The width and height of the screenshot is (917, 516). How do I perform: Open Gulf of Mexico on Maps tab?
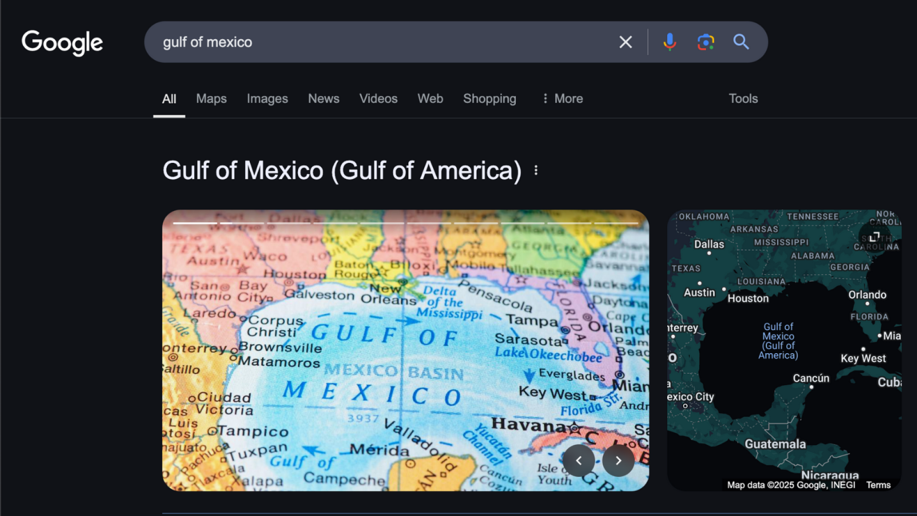(x=211, y=98)
